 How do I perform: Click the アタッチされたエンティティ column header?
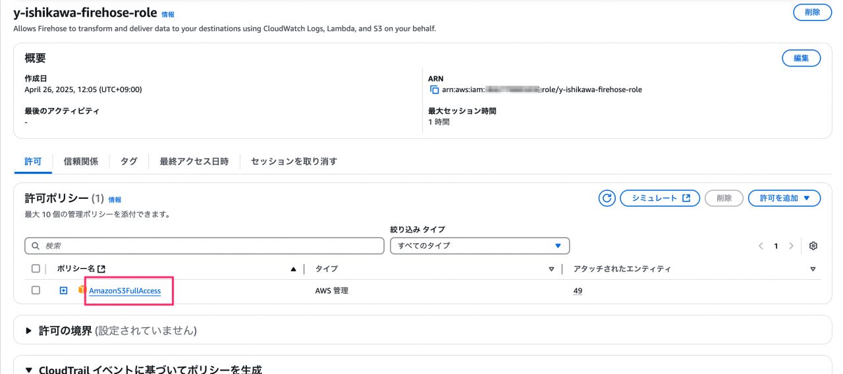(x=622, y=269)
